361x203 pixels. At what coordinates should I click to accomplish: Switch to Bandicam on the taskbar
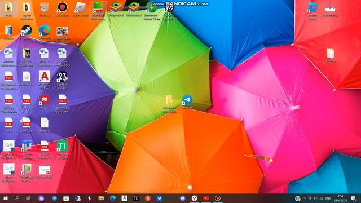pyautogui.click(x=218, y=198)
